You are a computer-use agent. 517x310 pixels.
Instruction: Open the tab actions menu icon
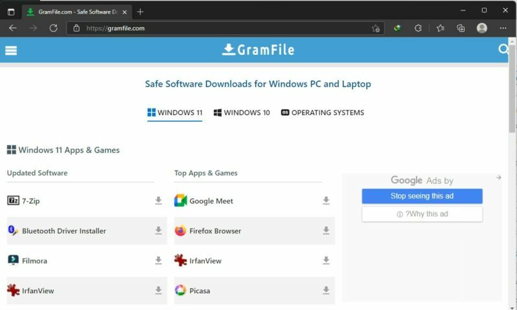pyautogui.click(x=11, y=12)
